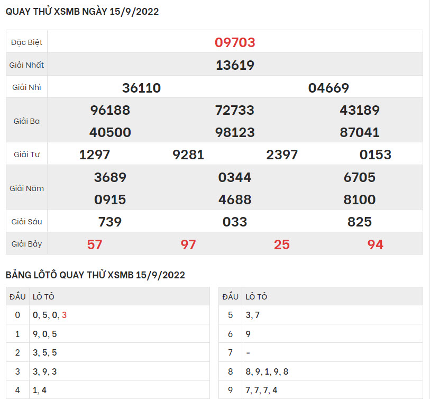Screen dimensions: 430x399
Task: Click the third prize number 87041
Action: [360, 132]
